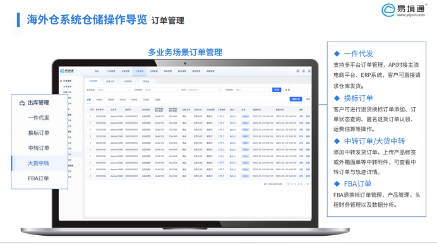This screenshot has height=244, width=437.
Task: Open the highlighted 订单管理 top navigation tab
Action: (140, 71)
